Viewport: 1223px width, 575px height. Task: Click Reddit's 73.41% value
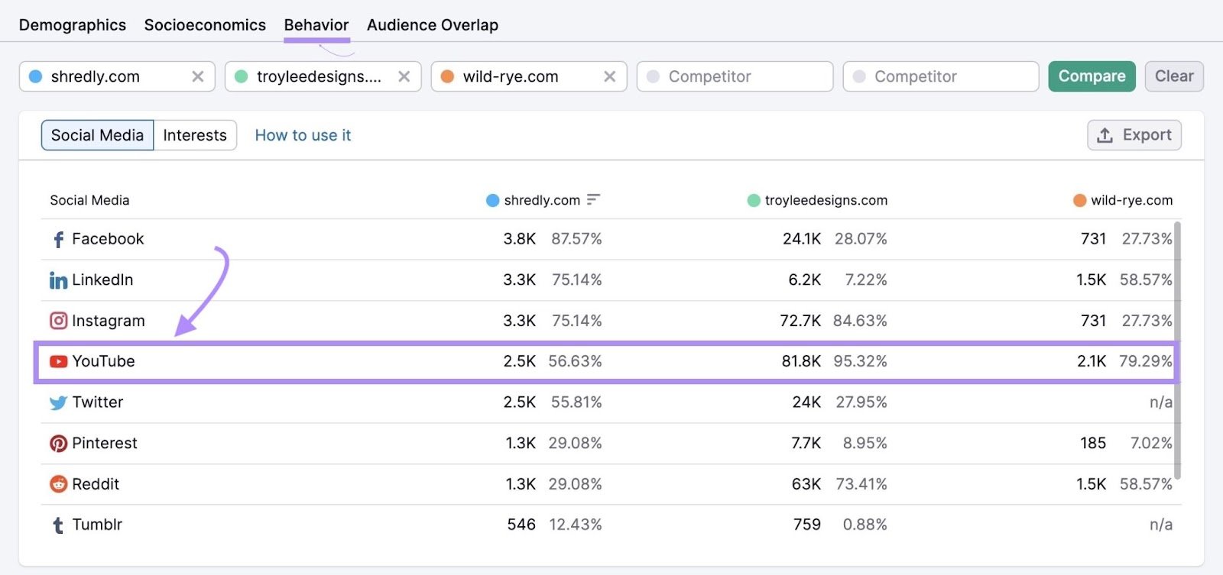point(861,483)
